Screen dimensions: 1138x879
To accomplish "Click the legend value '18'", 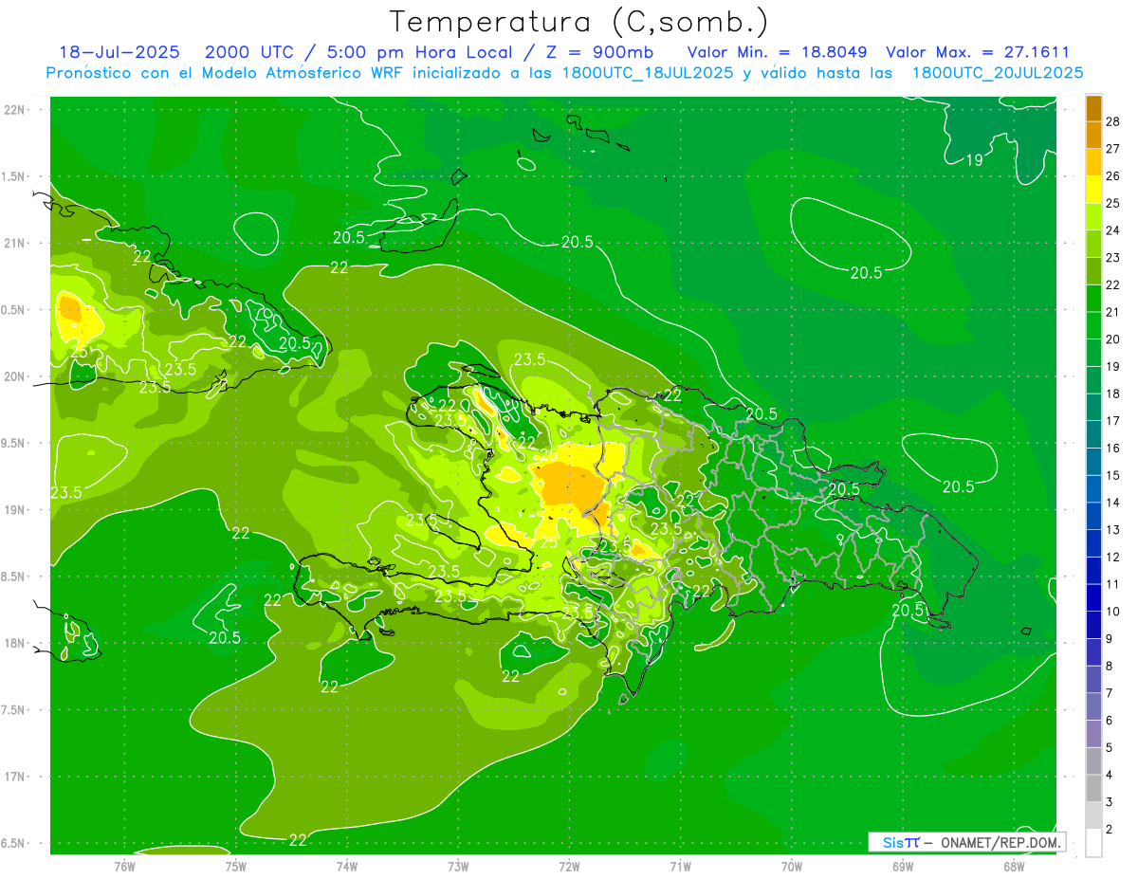I will [x=1113, y=394].
